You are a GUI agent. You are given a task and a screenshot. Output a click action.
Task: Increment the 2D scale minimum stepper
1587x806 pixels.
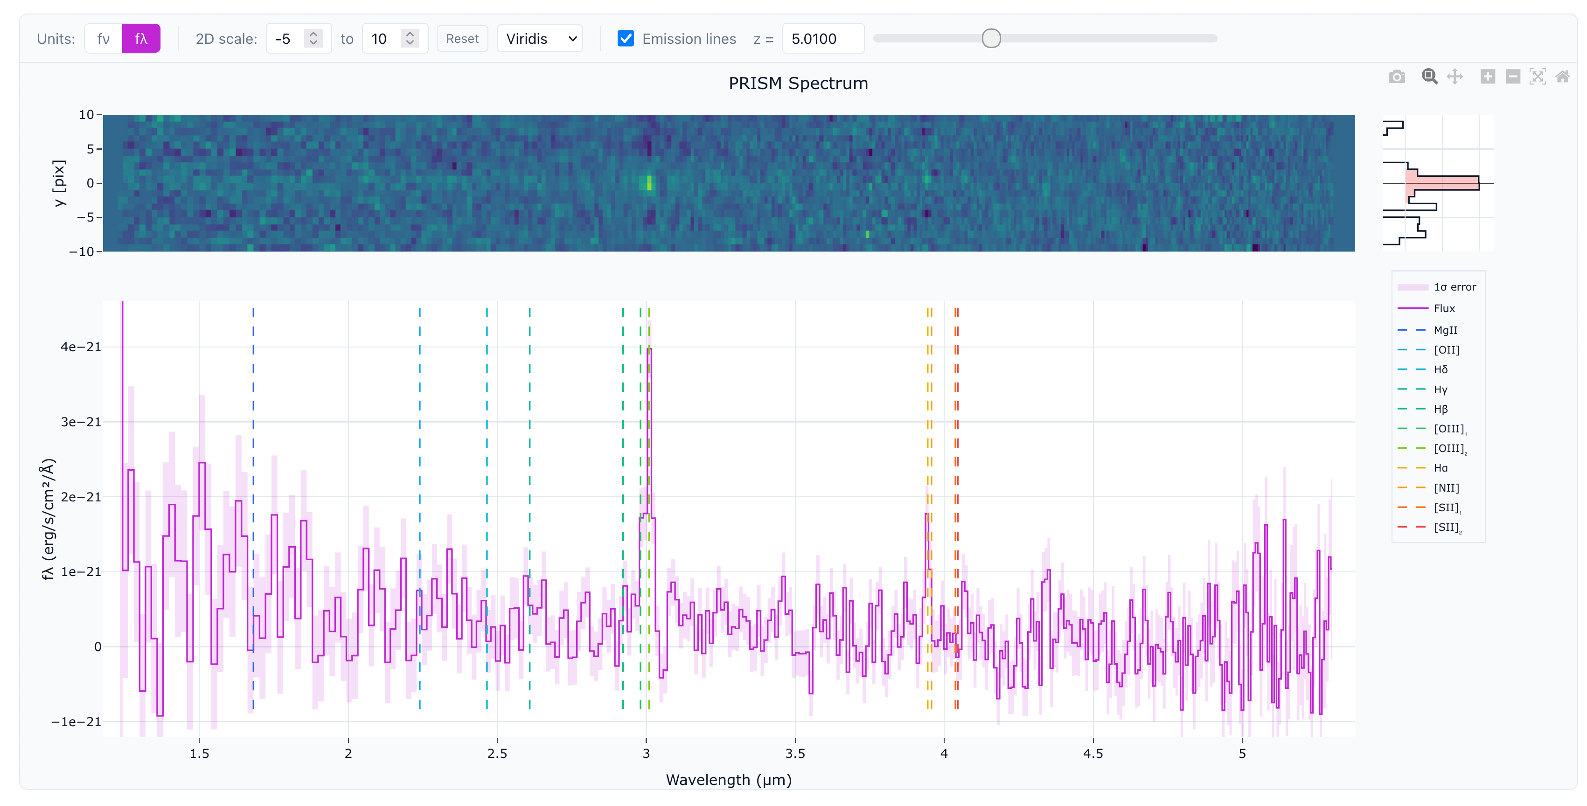tap(313, 33)
